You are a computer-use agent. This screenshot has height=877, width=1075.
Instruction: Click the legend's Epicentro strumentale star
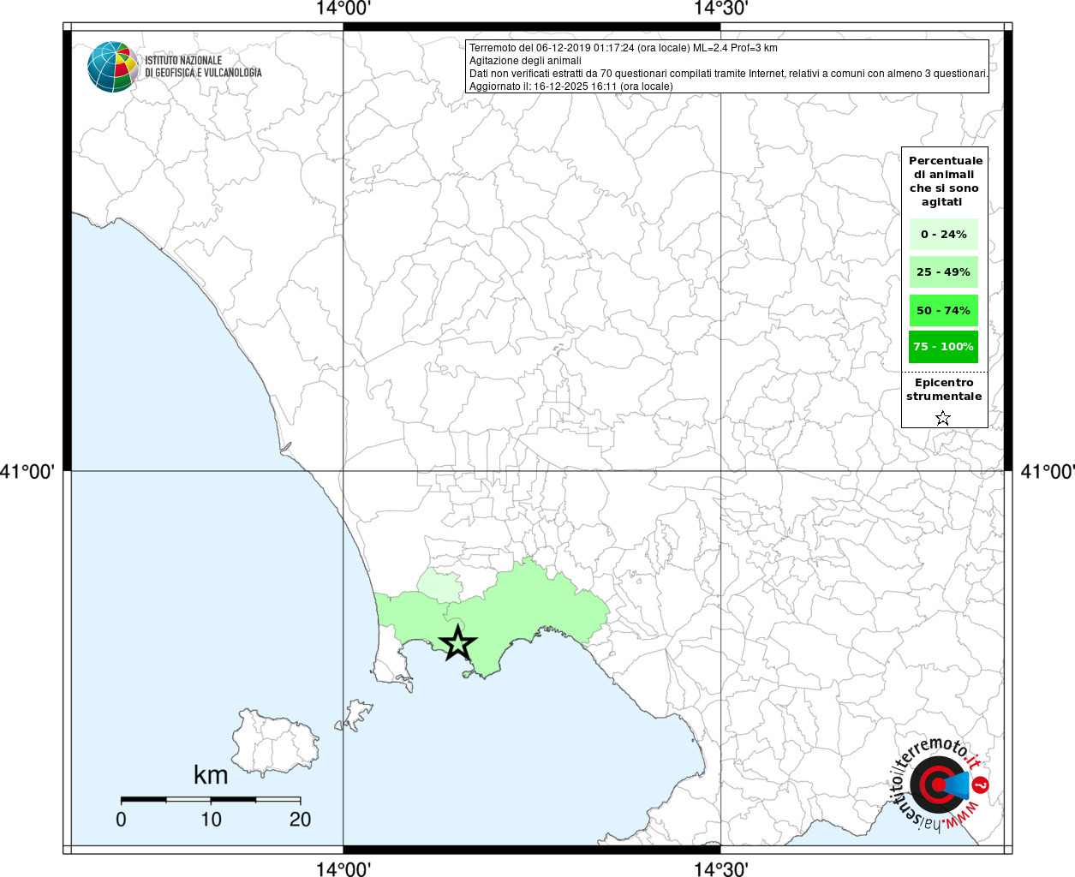click(x=943, y=418)
